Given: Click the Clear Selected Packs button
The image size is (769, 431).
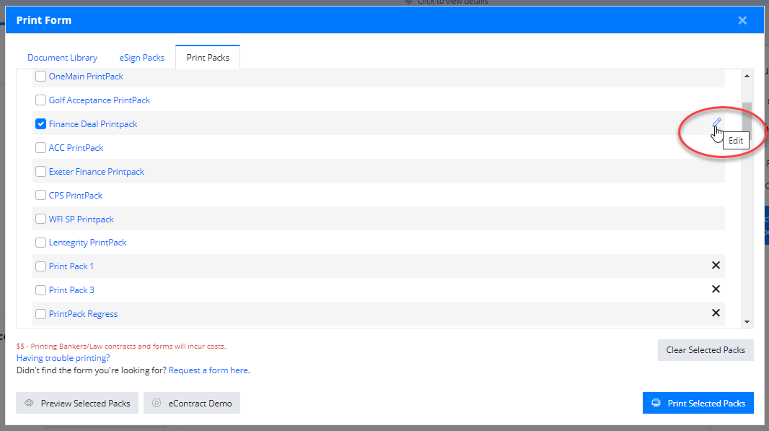Looking at the screenshot, I should coord(706,350).
